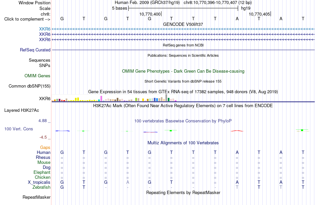Click the tall violet bar in XKR6 expression chart
Viewport: 315px width, 205px height.
(101, 99)
